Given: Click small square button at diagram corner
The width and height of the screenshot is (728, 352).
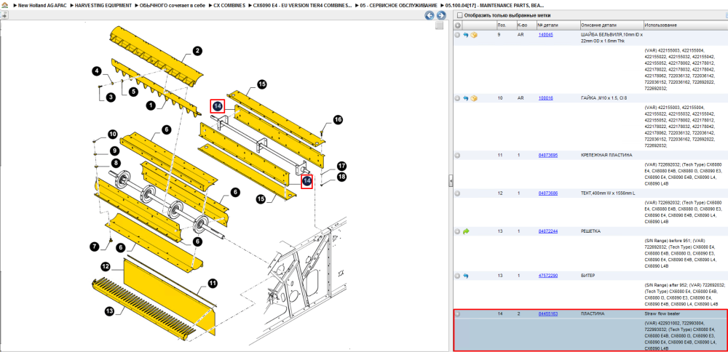Looking at the screenshot, I should pos(439,26).
